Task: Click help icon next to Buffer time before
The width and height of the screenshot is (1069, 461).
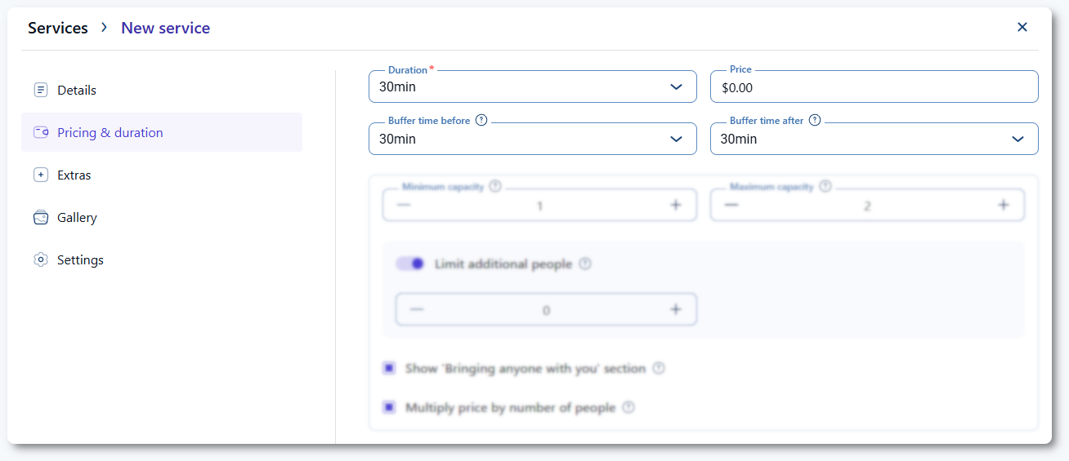Action: [x=481, y=120]
